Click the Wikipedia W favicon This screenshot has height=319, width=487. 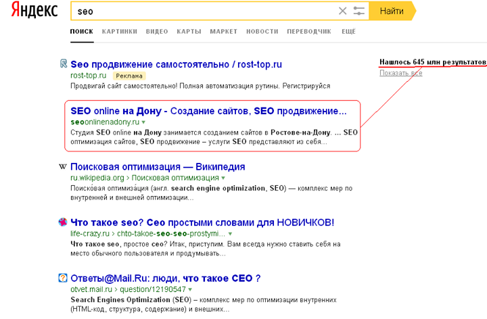click(x=63, y=167)
